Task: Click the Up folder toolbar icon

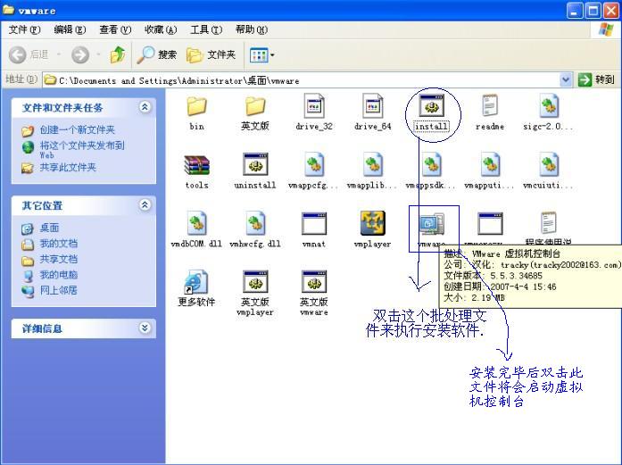Action: coord(118,55)
